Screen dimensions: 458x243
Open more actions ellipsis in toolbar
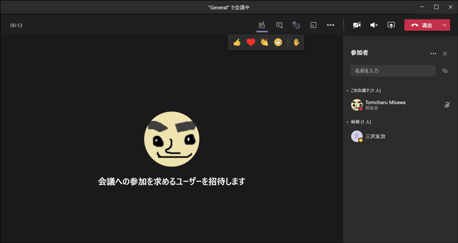(331, 25)
